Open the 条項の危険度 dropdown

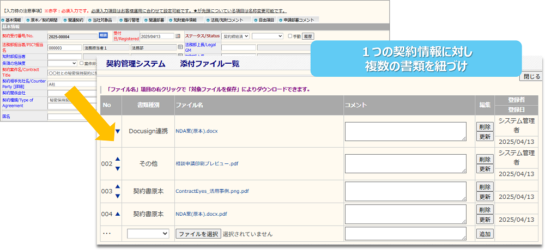point(62,63)
